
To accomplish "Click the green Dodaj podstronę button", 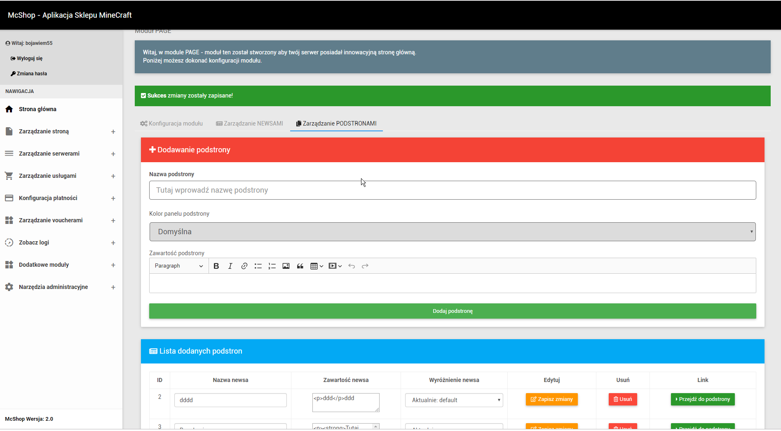I will coord(452,311).
